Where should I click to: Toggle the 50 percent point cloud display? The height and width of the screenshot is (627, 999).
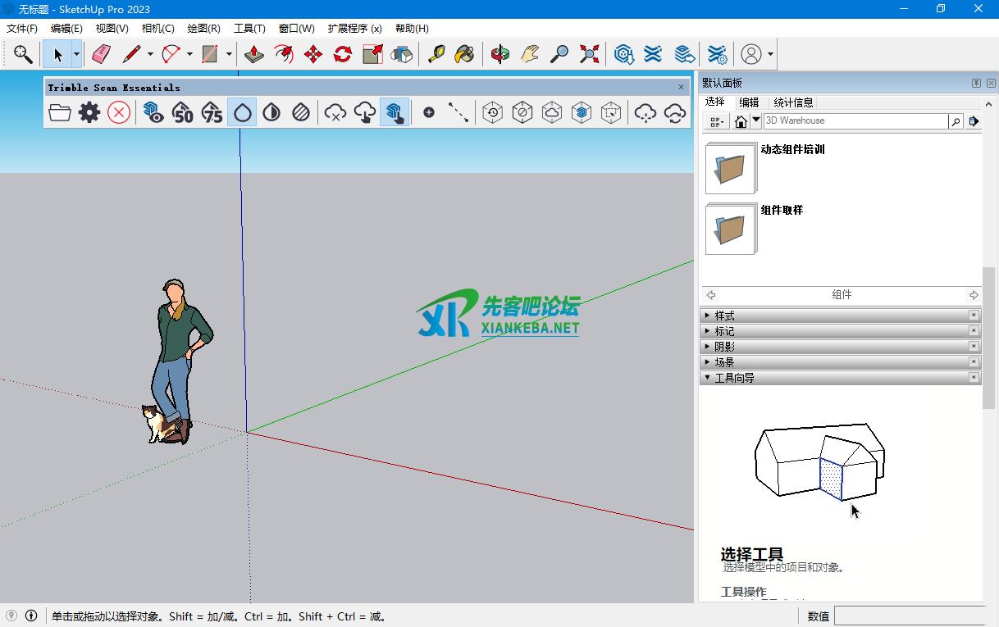183,112
